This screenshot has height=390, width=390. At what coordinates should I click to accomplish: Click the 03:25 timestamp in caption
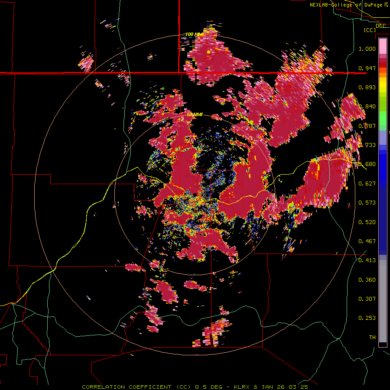pos(299,387)
